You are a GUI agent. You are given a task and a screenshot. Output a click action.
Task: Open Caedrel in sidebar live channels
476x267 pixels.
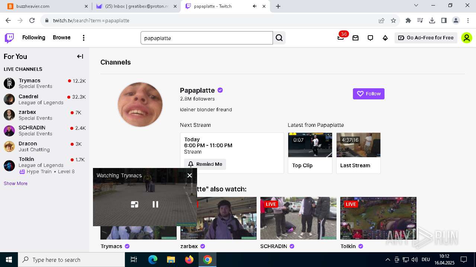[45, 99]
